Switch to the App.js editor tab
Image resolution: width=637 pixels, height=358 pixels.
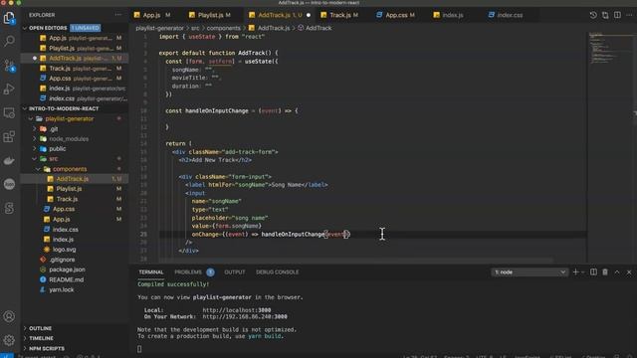coord(152,15)
